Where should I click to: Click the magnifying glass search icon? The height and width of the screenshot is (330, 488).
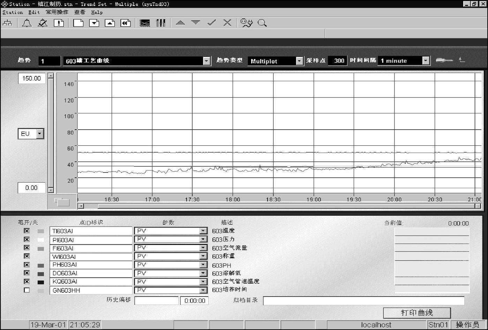pos(262,23)
